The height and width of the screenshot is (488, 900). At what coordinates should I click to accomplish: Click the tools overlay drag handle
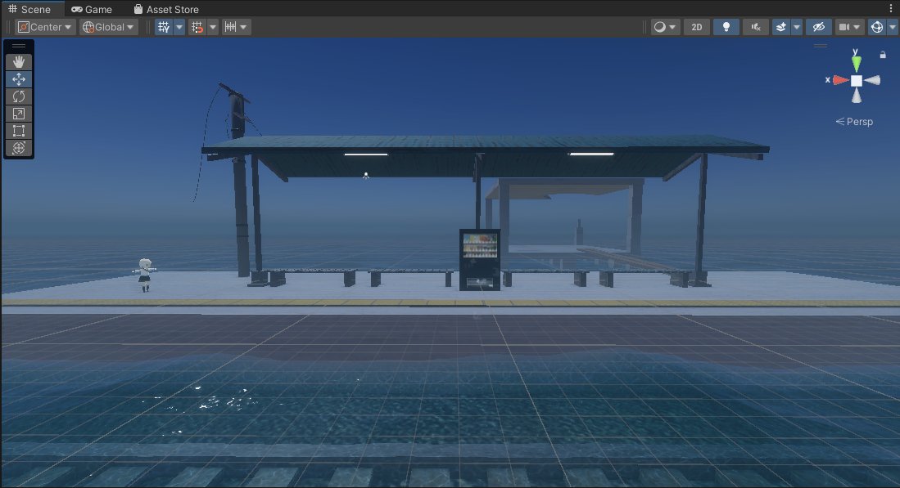pyautogui.click(x=18, y=46)
